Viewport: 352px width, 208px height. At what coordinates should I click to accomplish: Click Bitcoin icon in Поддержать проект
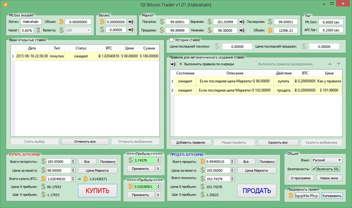[291, 196]
